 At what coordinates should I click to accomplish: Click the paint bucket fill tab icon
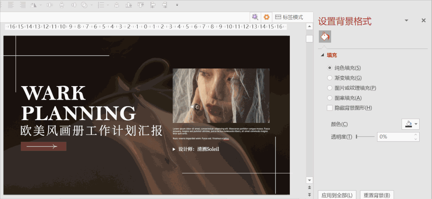pos(325,36)
